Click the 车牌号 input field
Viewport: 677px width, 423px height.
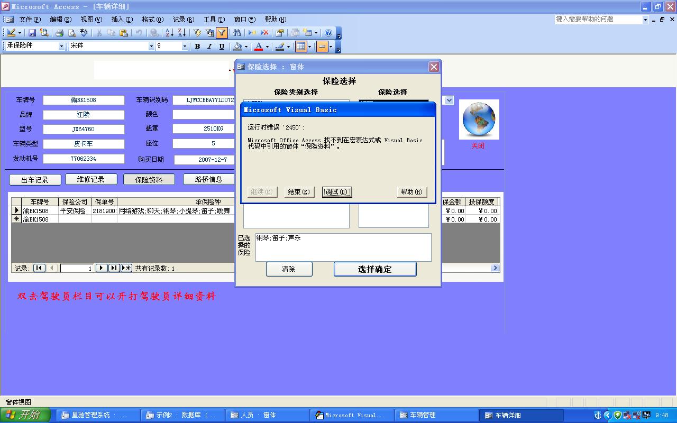click(84, 100)
